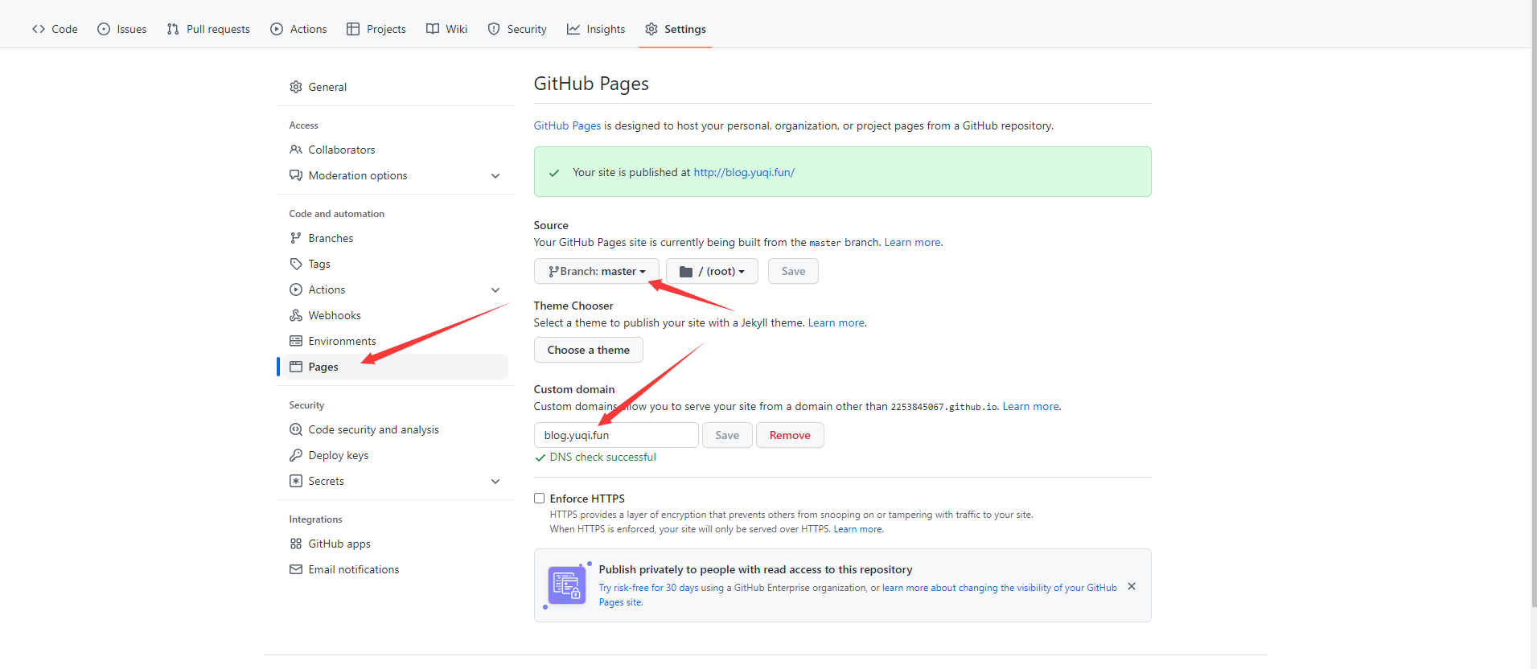Click the Email notifications envelope icon

tap(296, 569)
